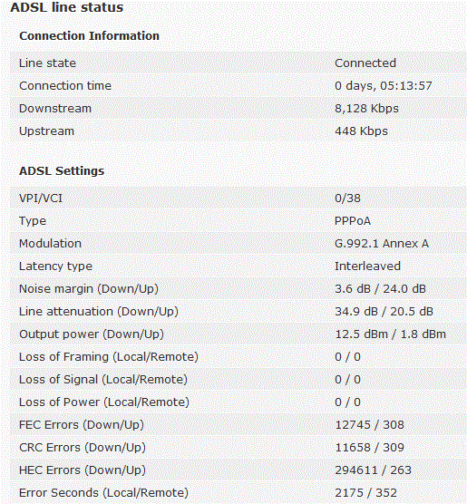467x504 pixels.
Task: Select the Connection Information section title
Action: [90, 35]
